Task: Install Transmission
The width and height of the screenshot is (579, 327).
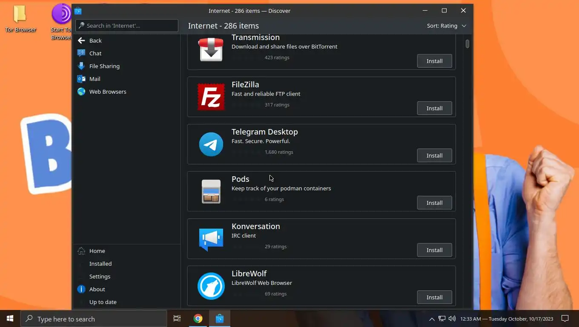Action: tap(434, 61)
